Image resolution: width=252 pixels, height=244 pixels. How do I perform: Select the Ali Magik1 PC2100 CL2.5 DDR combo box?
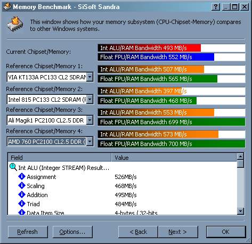[x=50, y=120]
